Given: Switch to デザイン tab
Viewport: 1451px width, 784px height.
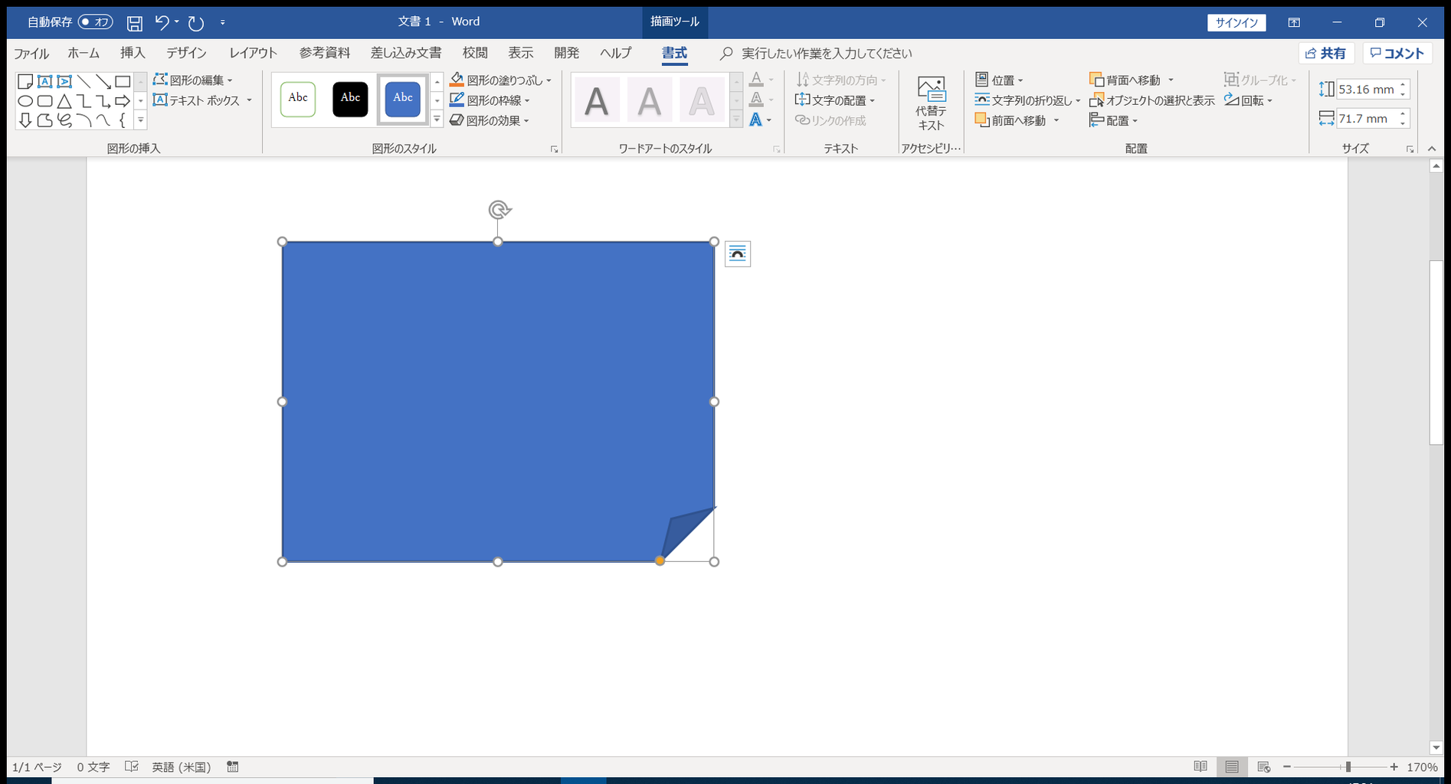Looking at the screenshot, I should click(x=187, y=53).
